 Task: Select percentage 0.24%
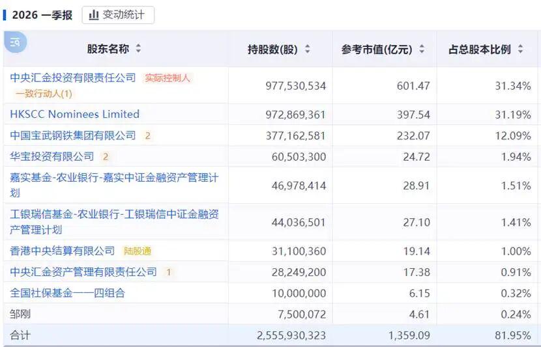click(516, 314)
